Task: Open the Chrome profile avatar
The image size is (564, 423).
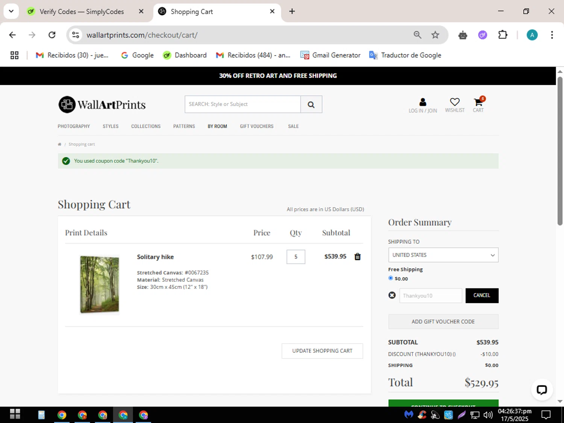Action: coord(532,35)
